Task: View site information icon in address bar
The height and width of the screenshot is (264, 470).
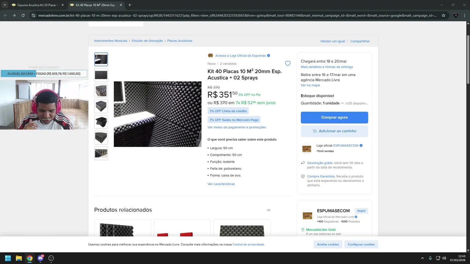Action: point(33,15)
